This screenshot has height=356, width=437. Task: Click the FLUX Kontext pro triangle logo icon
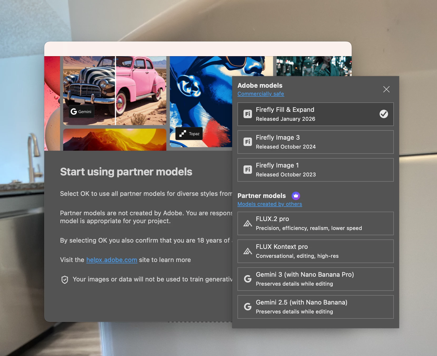(247, 251)
